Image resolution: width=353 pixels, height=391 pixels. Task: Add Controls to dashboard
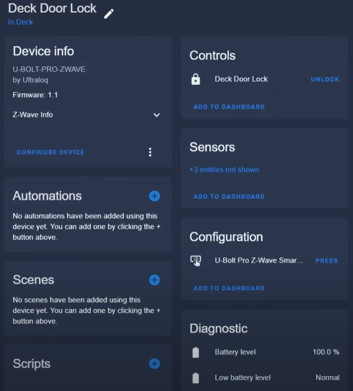click(x=229, y=107)
